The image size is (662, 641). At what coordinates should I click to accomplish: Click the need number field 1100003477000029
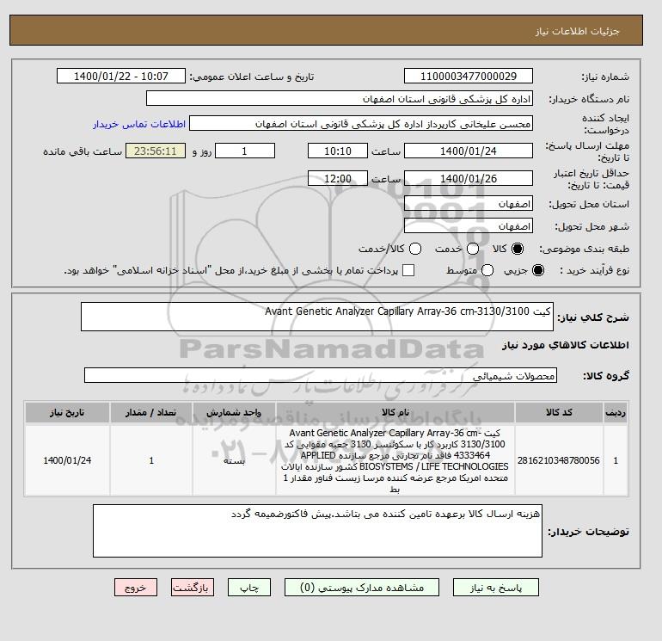tap(469, 76)
